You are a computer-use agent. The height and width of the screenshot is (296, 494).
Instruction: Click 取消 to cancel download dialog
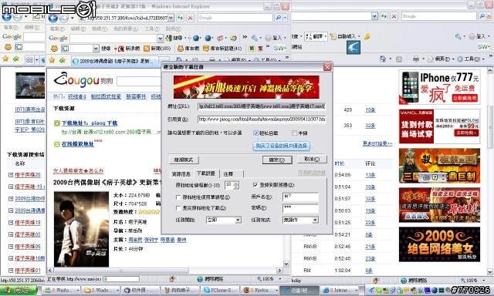coord(312,160)
